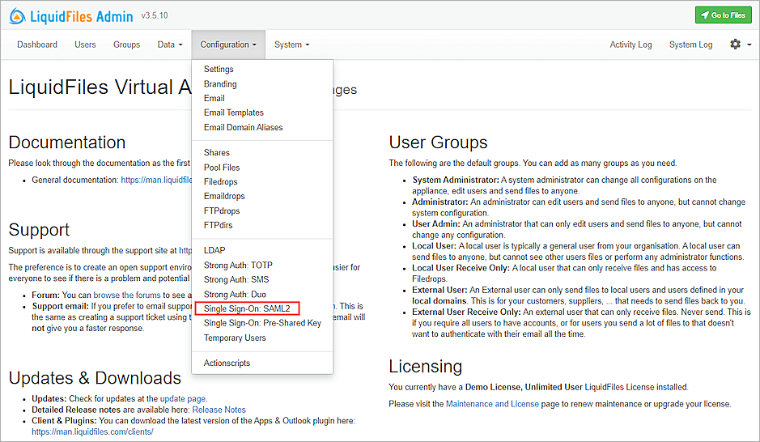The height and width of the screenshot is (442, 760).
Task: Open the Activity Log link
Action: (x=631, y=45)
